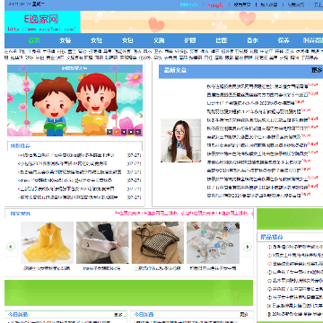323x323 pixels.
Task: Click the wide green banner above 今日新品
Action: coord(128,292)
